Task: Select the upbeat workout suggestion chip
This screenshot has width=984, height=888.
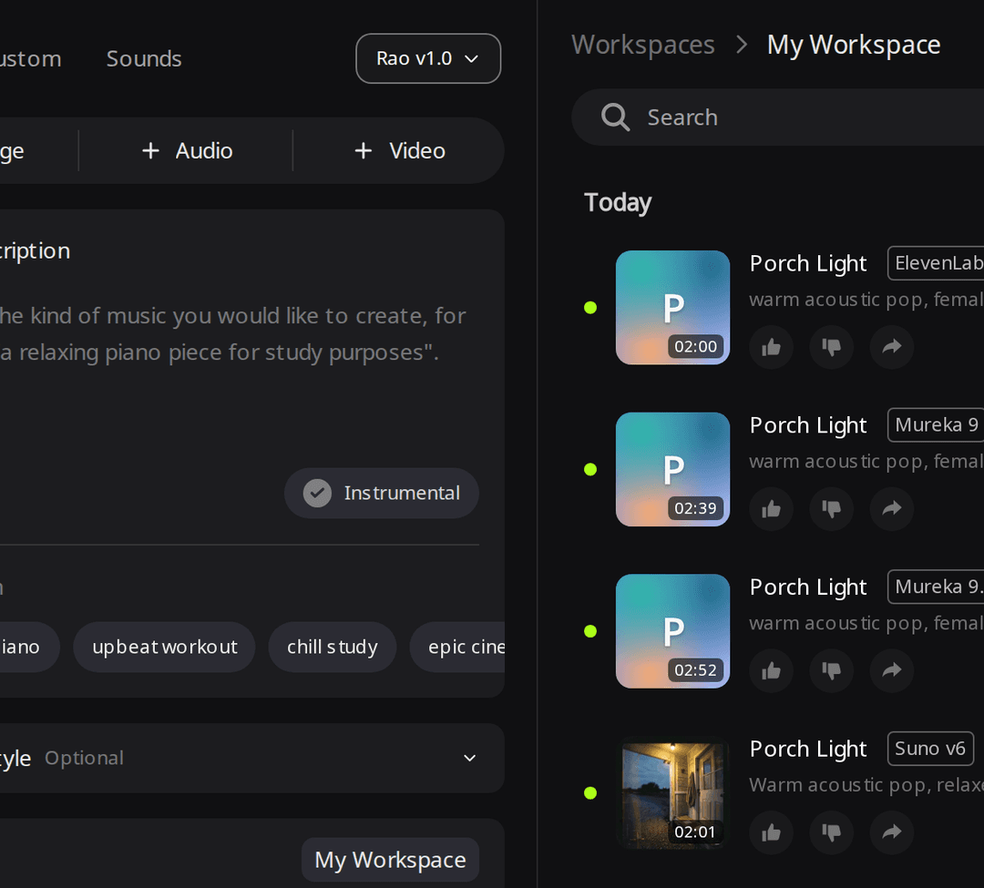Action: (164, 647)
